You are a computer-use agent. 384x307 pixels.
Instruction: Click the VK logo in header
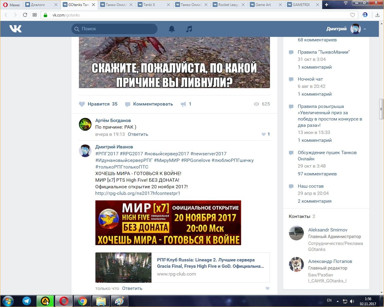pos(15,29)
